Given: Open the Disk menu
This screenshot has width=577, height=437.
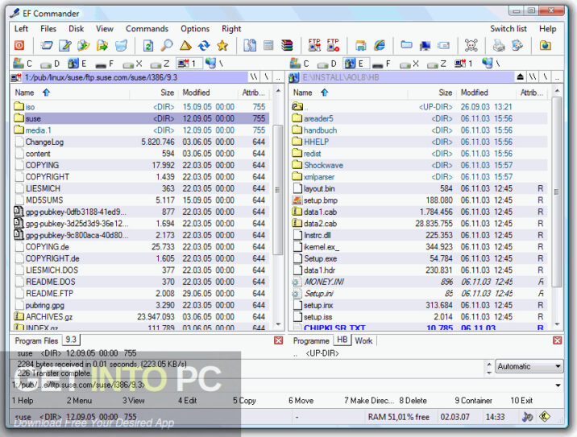Looking at the screenshot, I should tap(77, 29).
